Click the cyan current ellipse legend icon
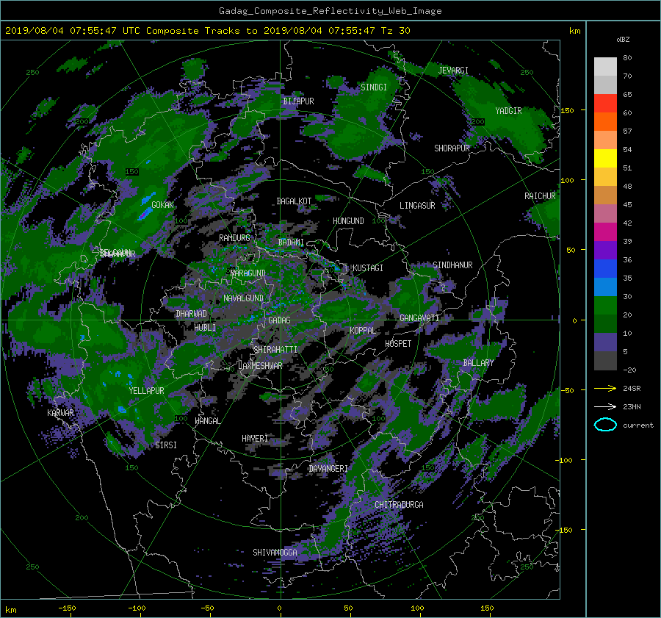Viewport: 661px width, 618px height. [605, 425]
